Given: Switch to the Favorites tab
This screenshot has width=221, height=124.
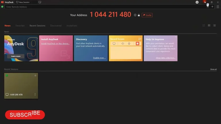Looking at the screenshot, I should (x=20, y=26).
